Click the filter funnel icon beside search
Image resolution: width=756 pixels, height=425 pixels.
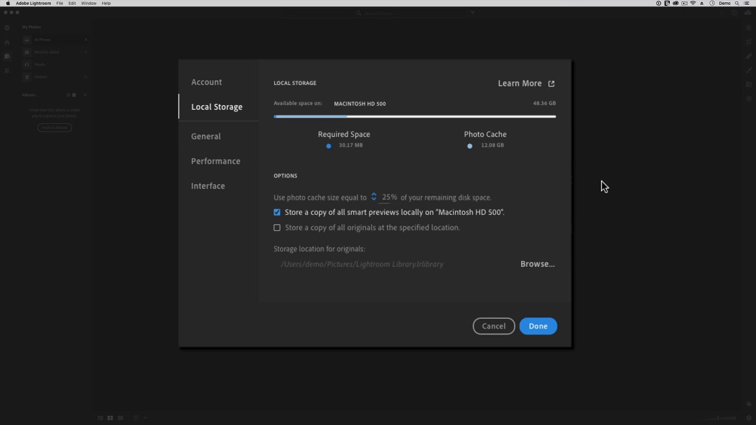472,13
